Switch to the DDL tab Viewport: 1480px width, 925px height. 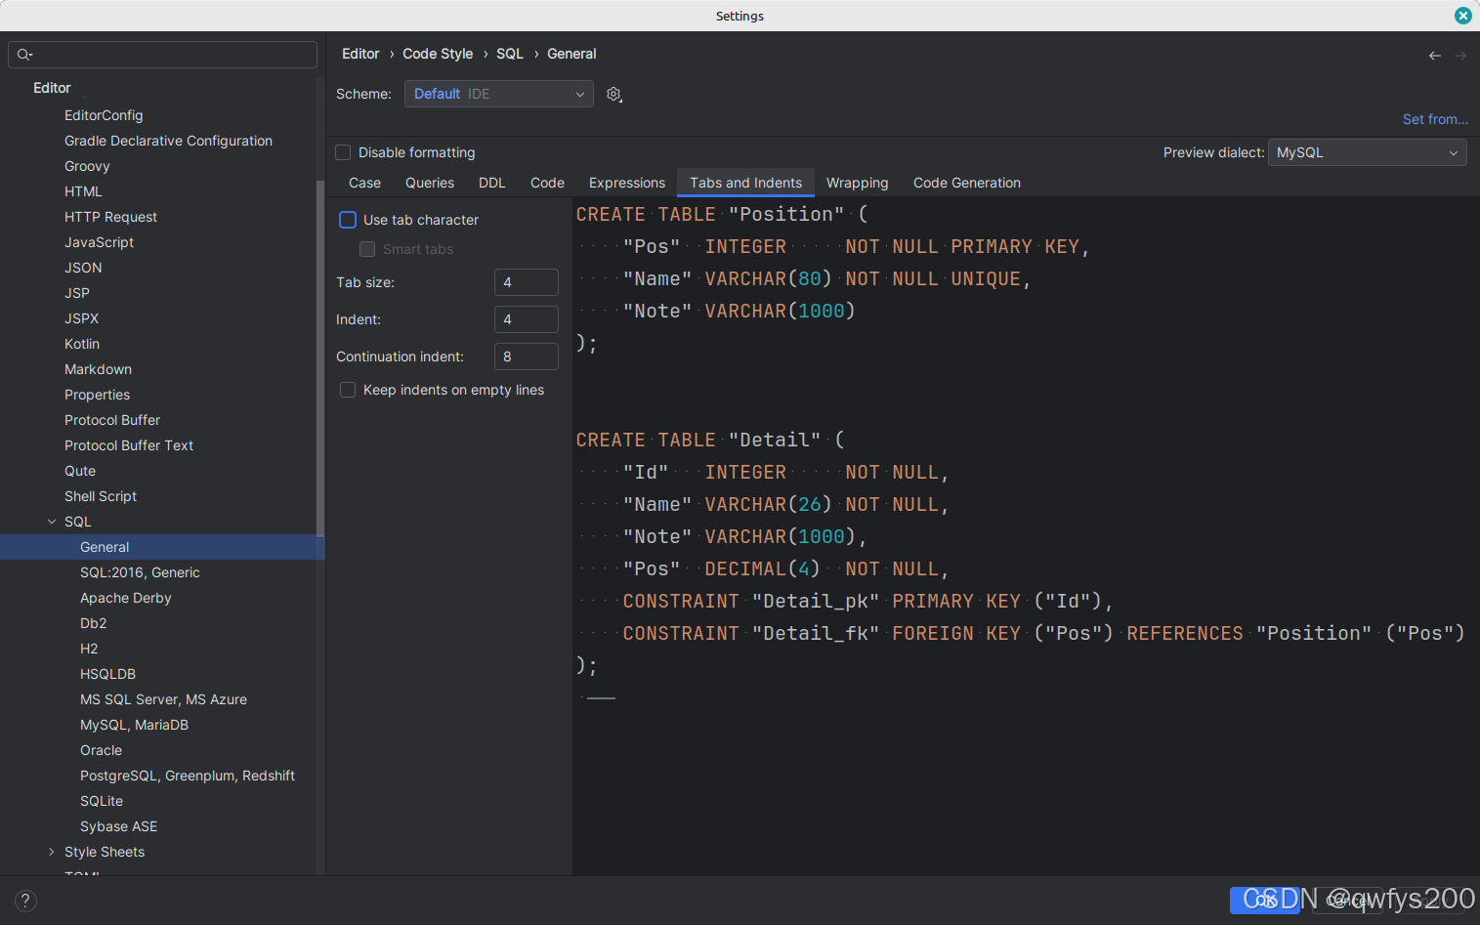coord(492,183)
